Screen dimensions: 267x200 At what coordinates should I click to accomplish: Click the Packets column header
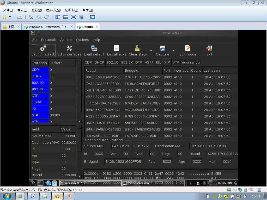click(x=62, y=63)
